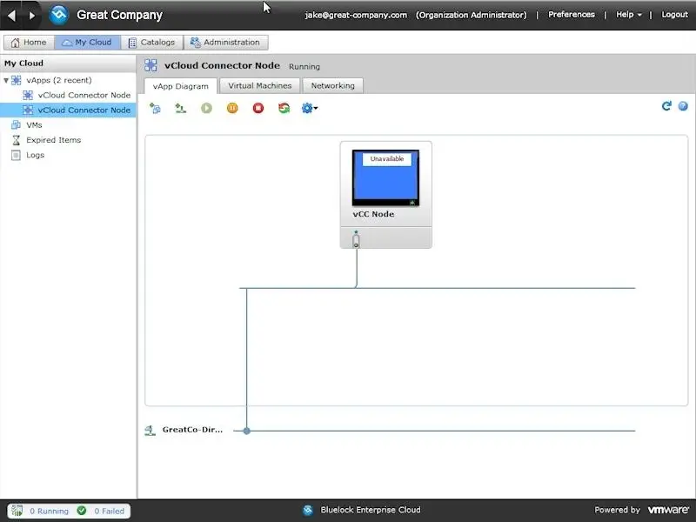The image size is (696, 522).
Task: Click the blue help question icon
Action: (x=683, y=106)
